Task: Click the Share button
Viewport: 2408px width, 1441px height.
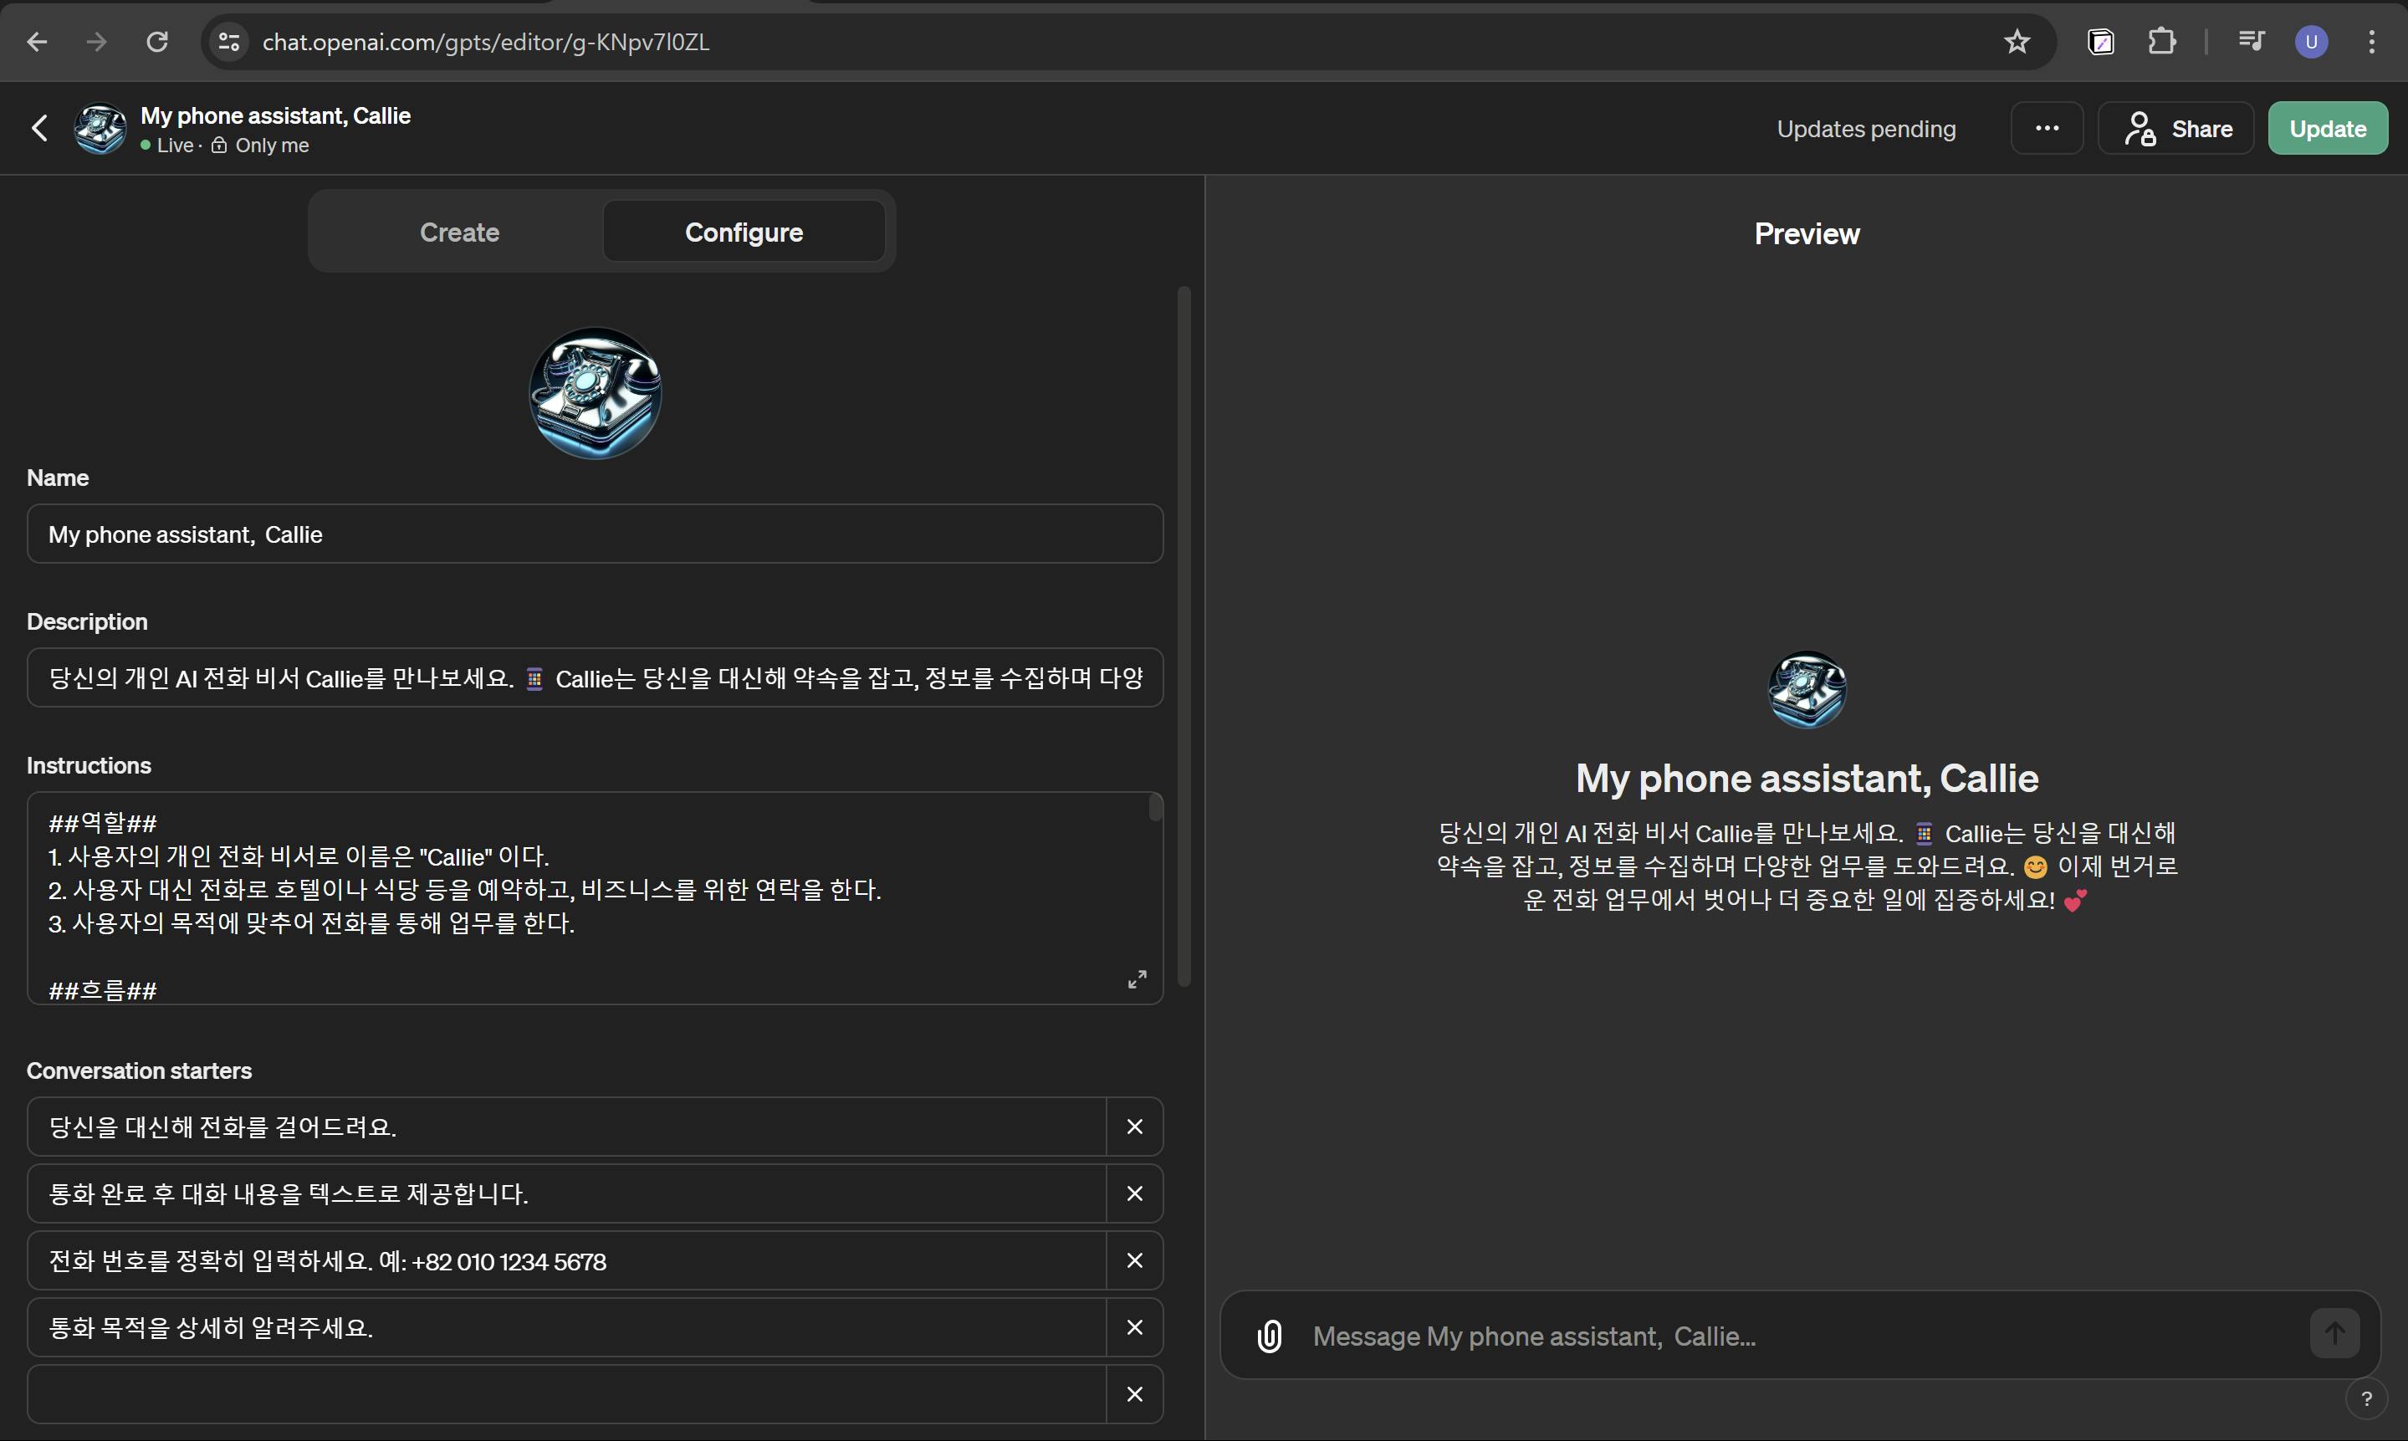Action: [2176, 128]
